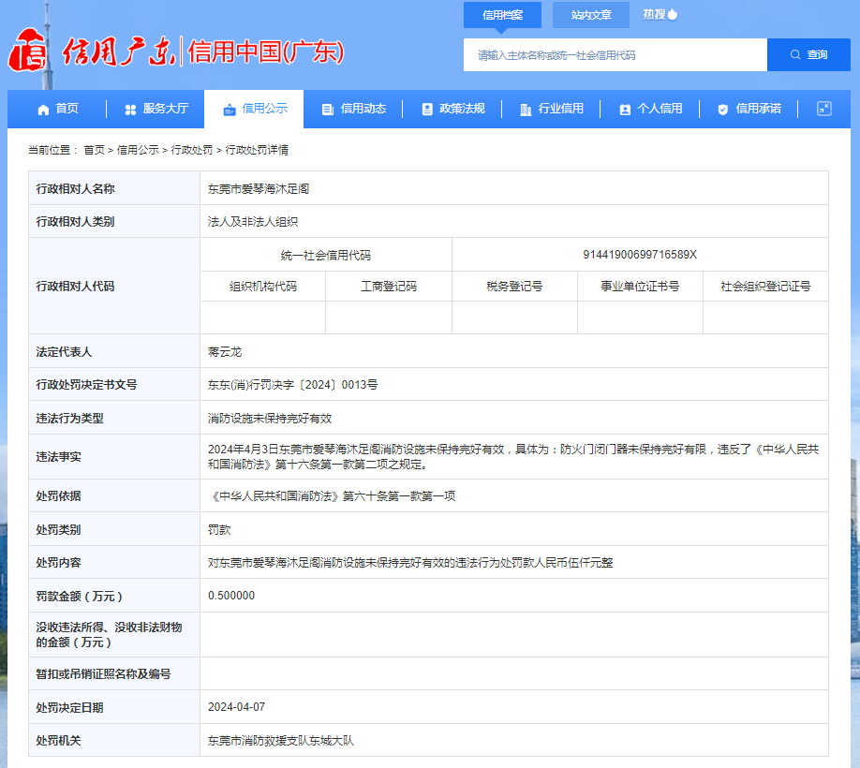Switch to the 信用档案 search tab
This screenshot has width=860, height=768.
502,15
